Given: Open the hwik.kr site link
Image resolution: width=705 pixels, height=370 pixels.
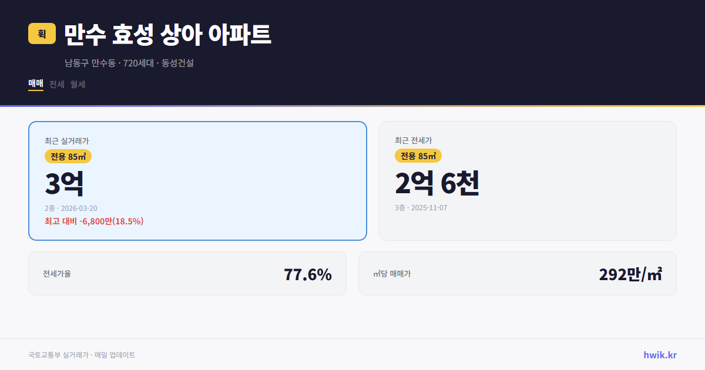Looking at the screenshot, I should pyautogui.click(x=659, y=355).
